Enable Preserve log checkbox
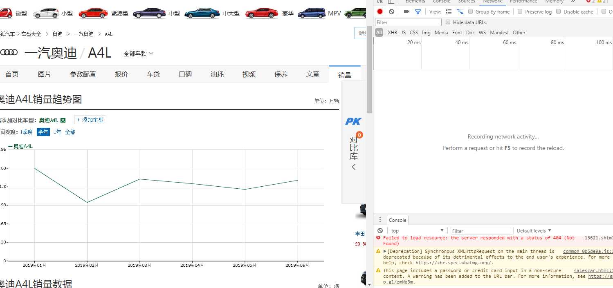 click(x=520, y=11)
